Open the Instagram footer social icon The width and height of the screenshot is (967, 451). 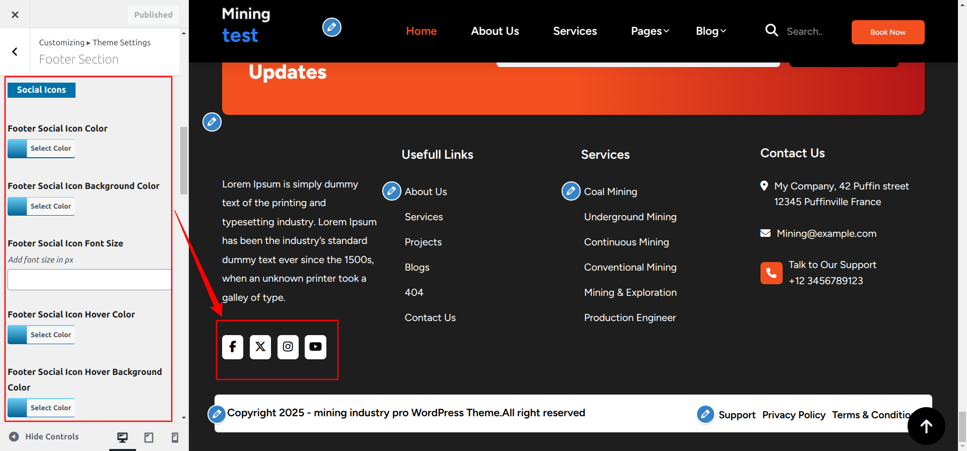[288, 347]
